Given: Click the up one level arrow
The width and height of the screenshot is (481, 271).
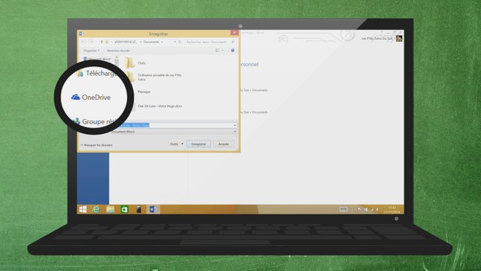Looking at the screenshot, I should point(101,42).
